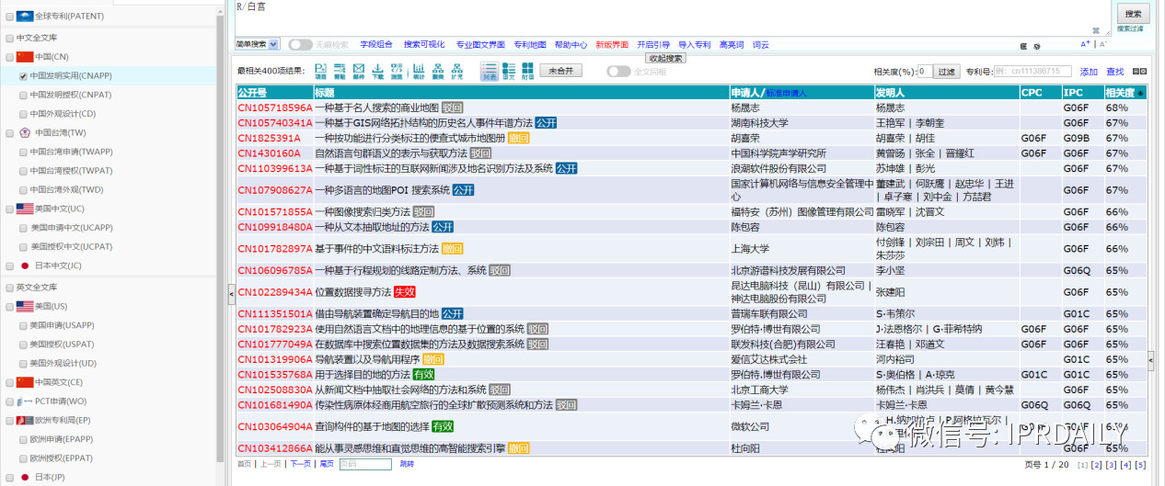Go to 下一页 next page link
This screenshot has height=486, width=1165.
click(x=300, y=464)
